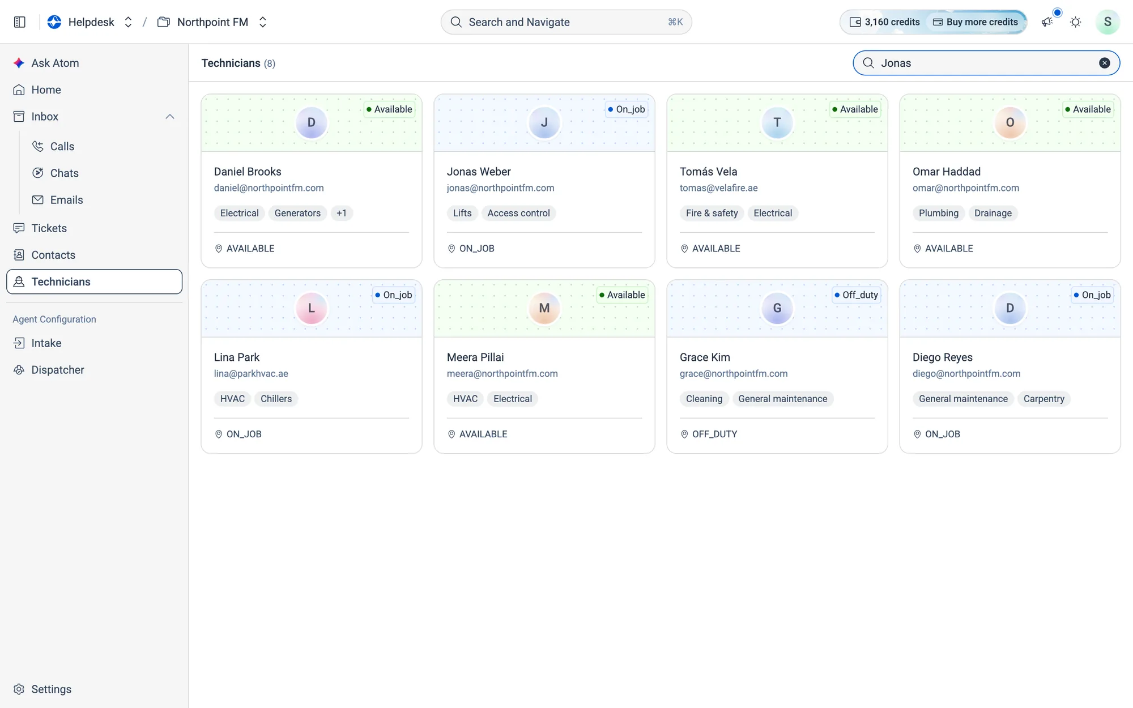The height and width of the screenshot is (708, 1133).
Task: Click Jonas Weber avatar J
Action: coord(544,122)
